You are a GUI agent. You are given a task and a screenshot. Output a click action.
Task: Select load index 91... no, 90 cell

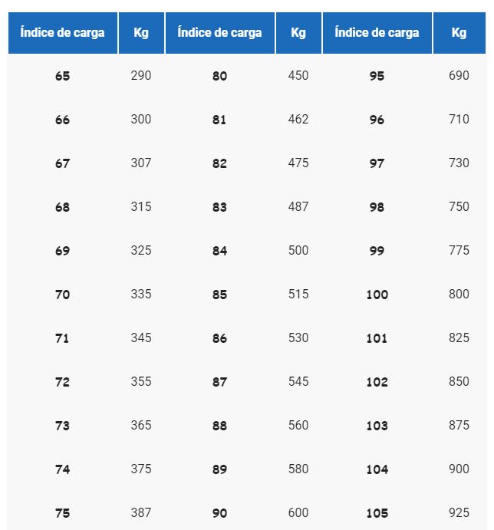coord(220,513)
